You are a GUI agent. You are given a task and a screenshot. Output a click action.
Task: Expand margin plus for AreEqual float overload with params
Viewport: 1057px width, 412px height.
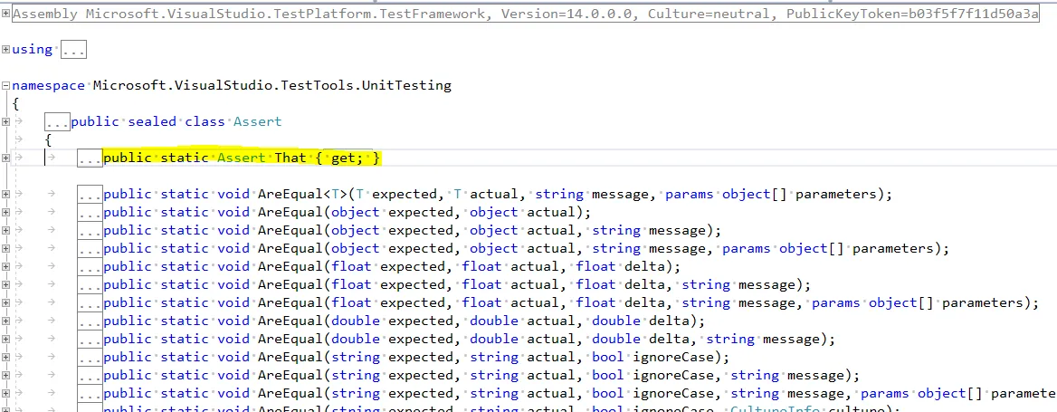pyautogui.click(x=5, y=302)
